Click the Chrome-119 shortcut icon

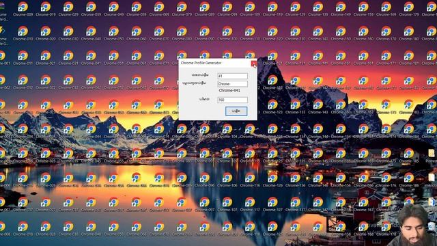pos(273,9)
